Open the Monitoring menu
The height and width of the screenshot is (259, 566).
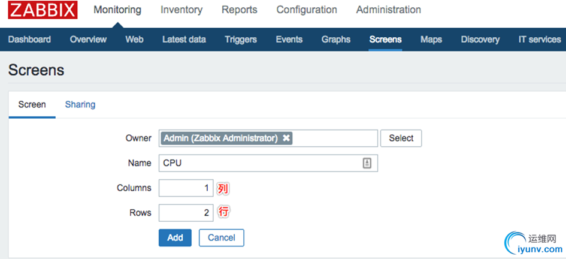(117, 10)
